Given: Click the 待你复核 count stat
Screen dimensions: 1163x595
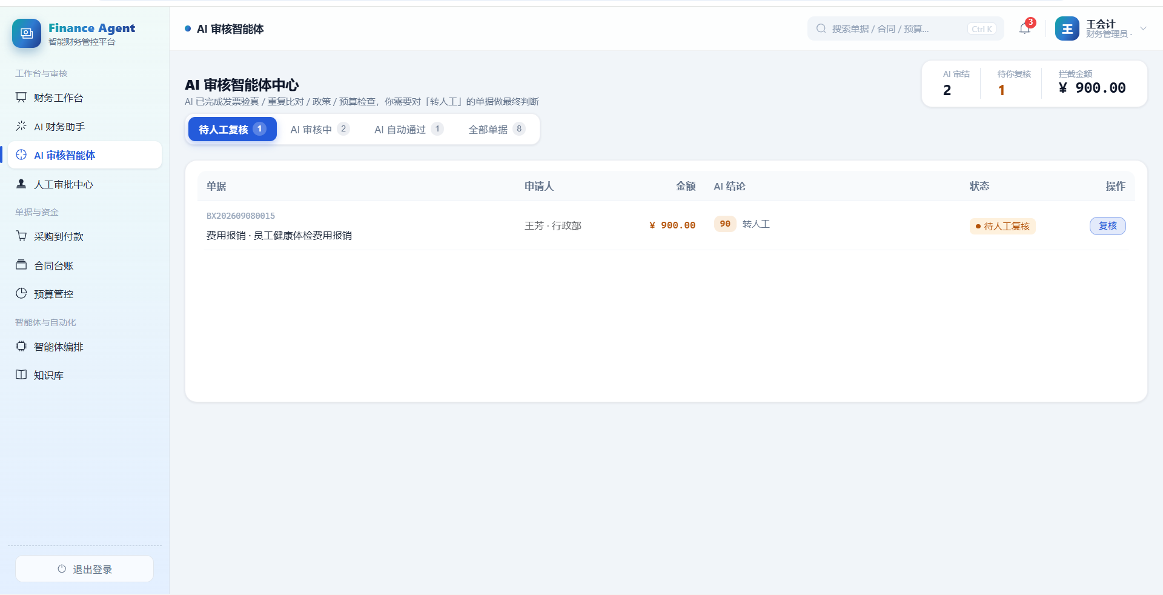Looking at the screenshot, I should pyautogui.click(x=1014, y=84).
